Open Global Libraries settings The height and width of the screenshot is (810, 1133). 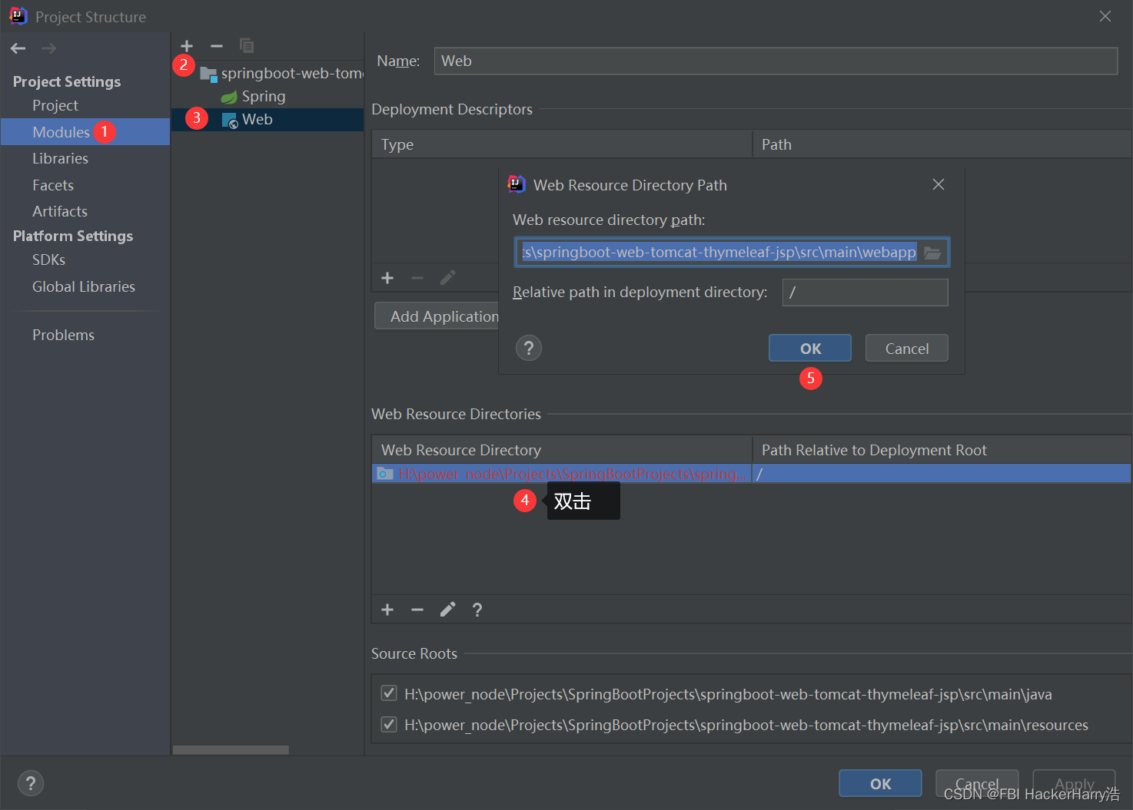(x=84, y=286)
